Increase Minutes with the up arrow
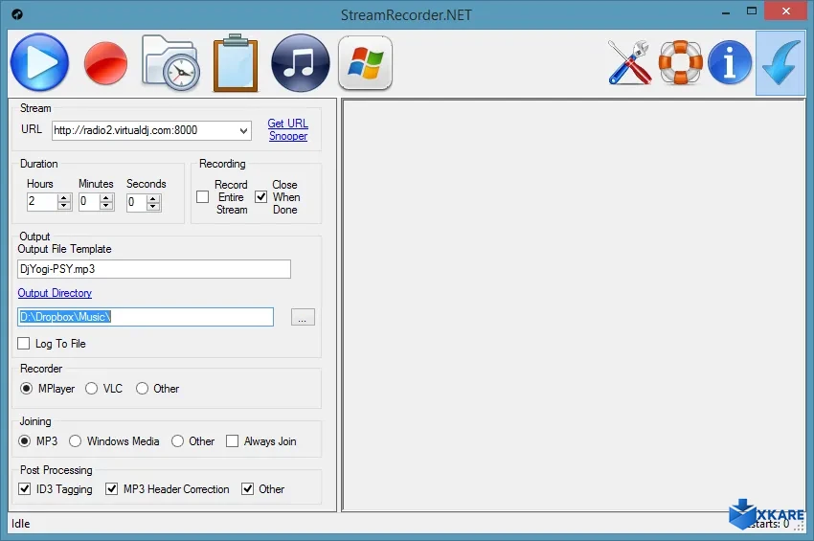Viewport: 814px width, 541px height. [106, 197]
